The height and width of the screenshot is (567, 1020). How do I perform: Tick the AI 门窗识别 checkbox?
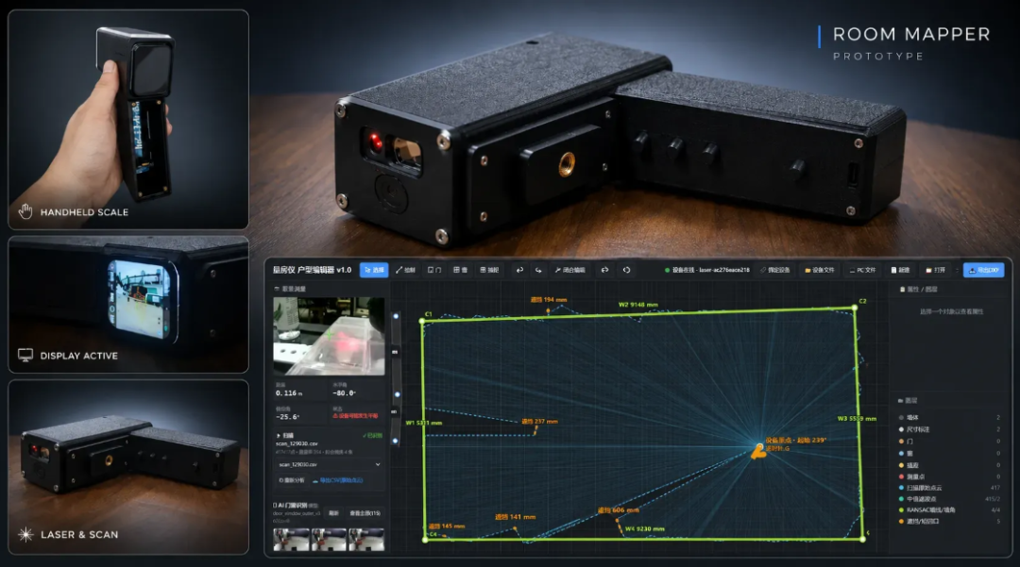click(275, 505)
